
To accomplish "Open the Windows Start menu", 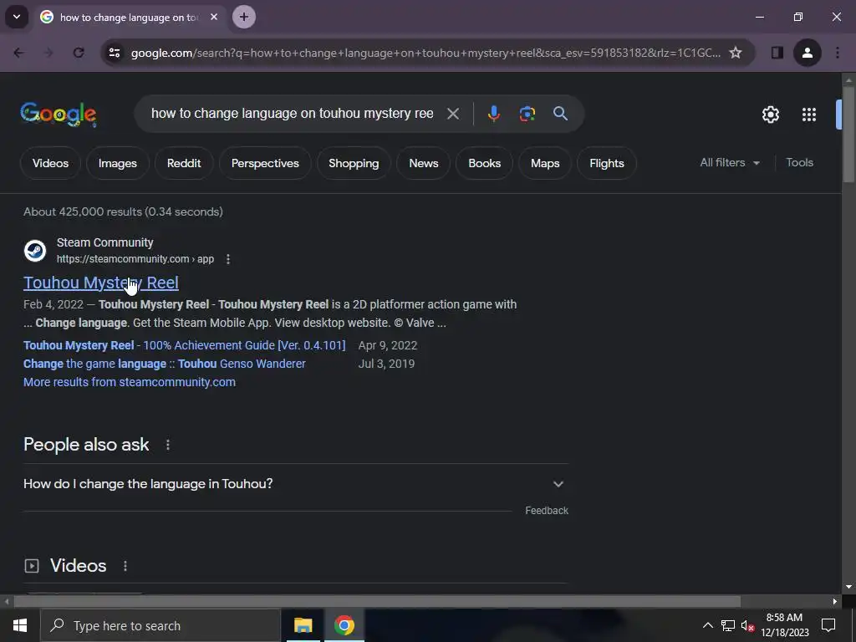I will click(x=20, y=625).
